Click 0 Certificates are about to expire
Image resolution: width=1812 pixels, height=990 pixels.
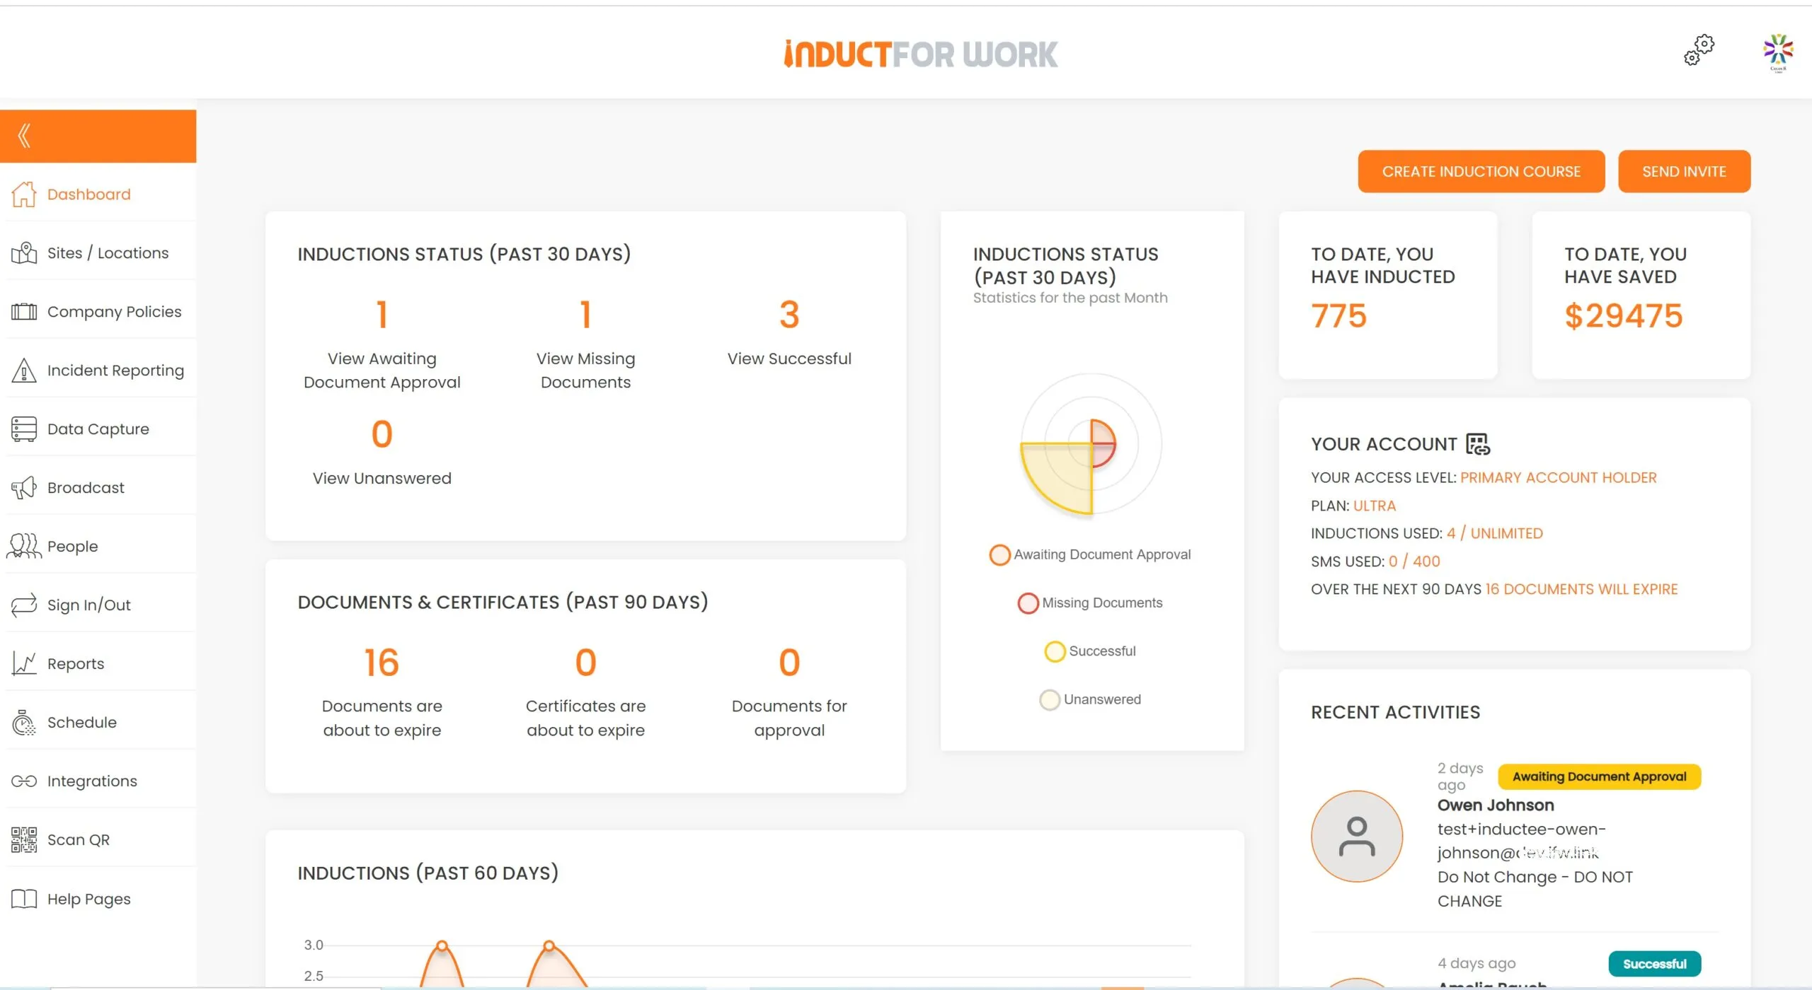click(x=585, y=693)
